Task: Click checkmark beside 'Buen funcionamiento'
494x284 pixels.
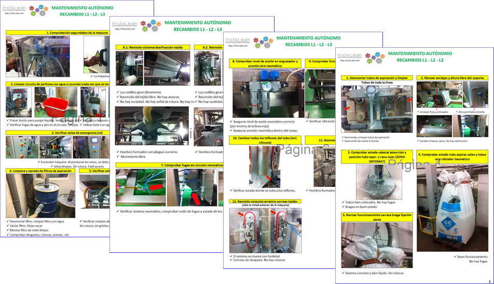Action: 456,256
